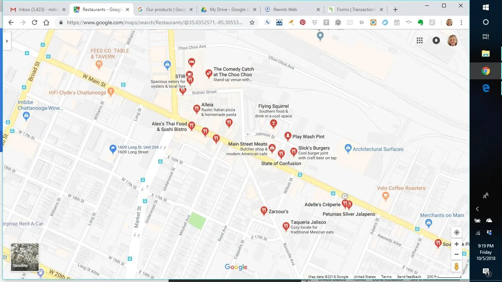The width and height of the screenshot is (502, 282).
Task: Show hidden system tray icons
Action: [477, 209]
